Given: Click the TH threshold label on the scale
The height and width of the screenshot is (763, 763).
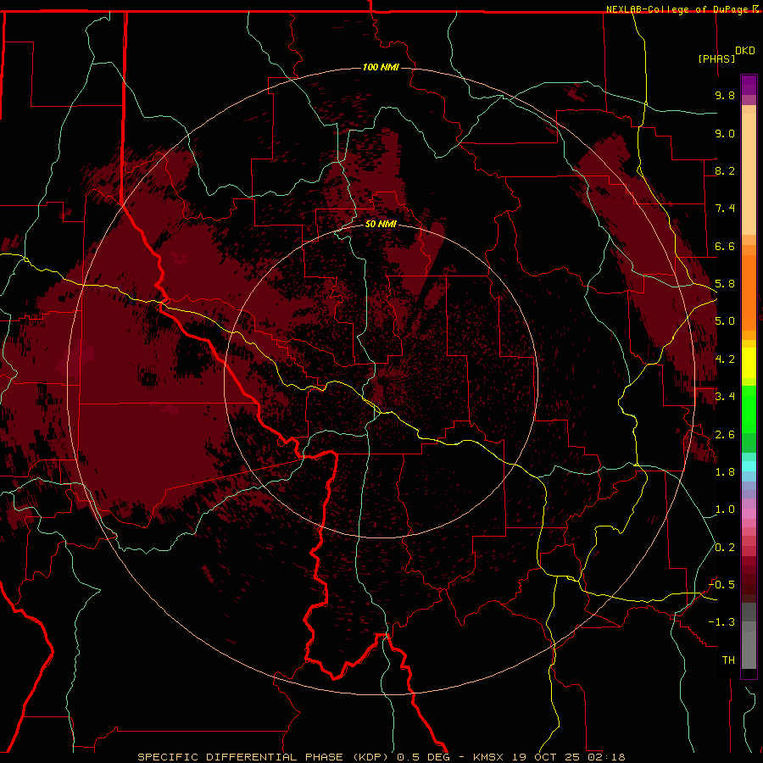Looking at the screenshot, I should tap(728, 660).
